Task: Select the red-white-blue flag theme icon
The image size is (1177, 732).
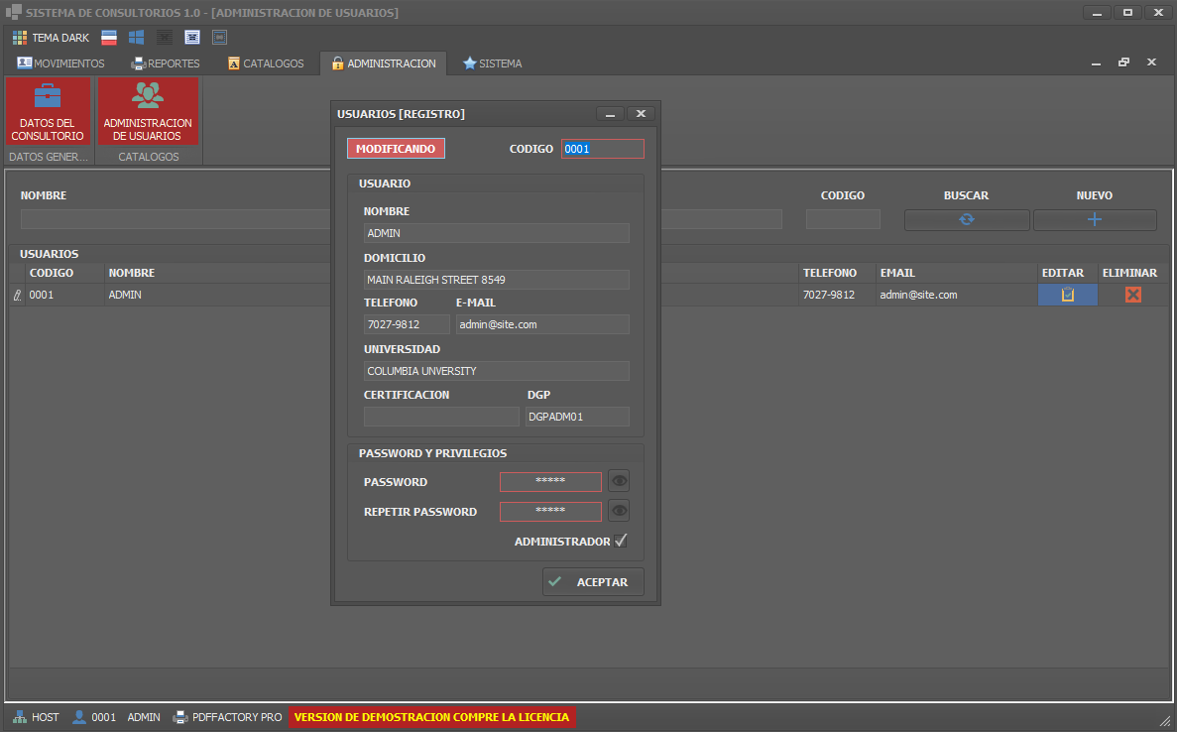Action: pos(109,38)
